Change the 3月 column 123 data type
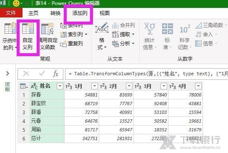 coord(138,86)
